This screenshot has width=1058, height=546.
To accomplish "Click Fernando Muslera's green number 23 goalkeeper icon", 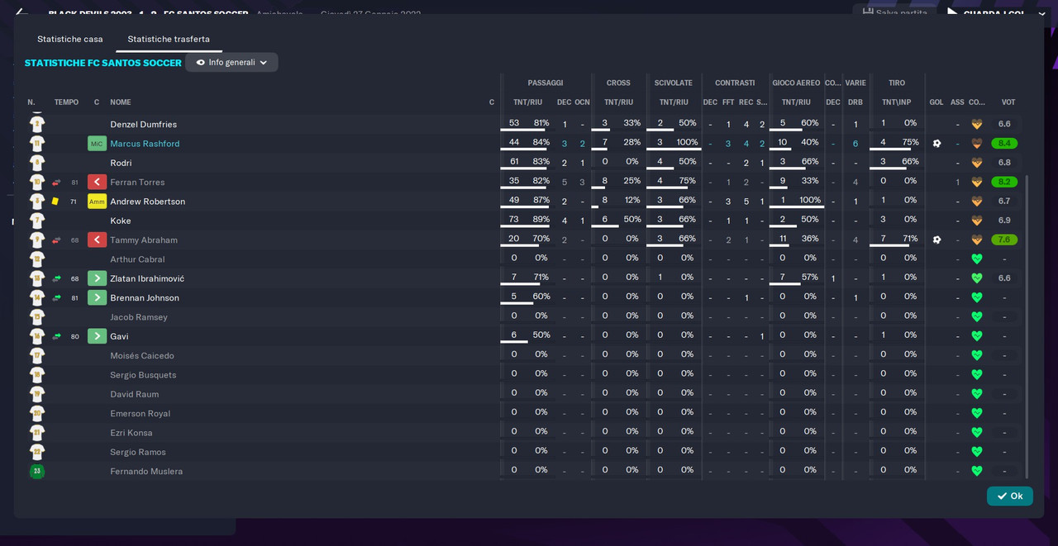I will click(37, 472).
